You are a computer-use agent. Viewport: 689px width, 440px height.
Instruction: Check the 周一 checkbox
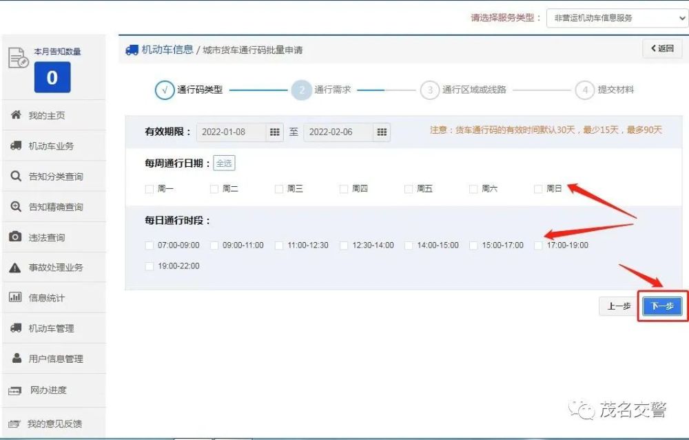point(150,189)
